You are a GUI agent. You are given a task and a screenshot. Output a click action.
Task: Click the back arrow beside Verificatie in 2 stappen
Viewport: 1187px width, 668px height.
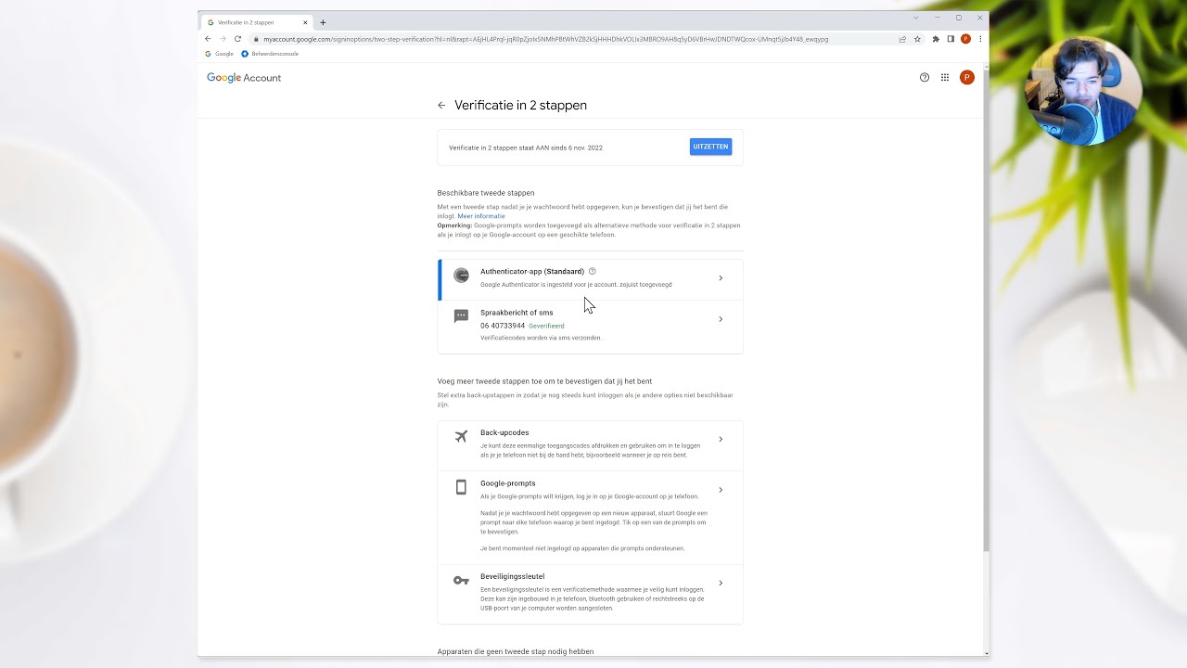point(441,106)
